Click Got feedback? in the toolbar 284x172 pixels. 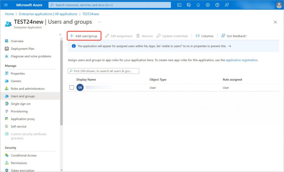click(234, 36)
